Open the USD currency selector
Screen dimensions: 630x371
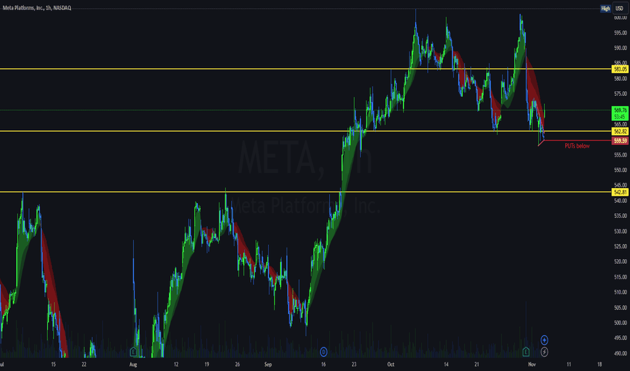(620, 8)
